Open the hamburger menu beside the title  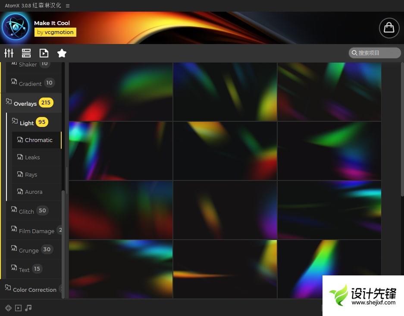68,6
